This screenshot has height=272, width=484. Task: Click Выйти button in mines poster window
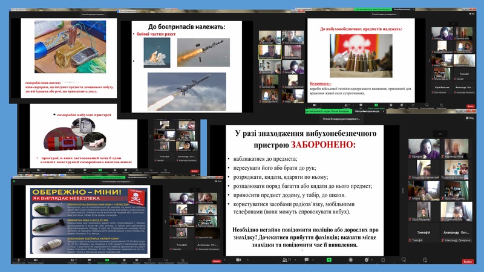click(x=217, y=261)
